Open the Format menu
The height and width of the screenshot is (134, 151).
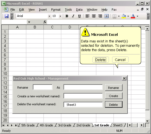[56, 10]
